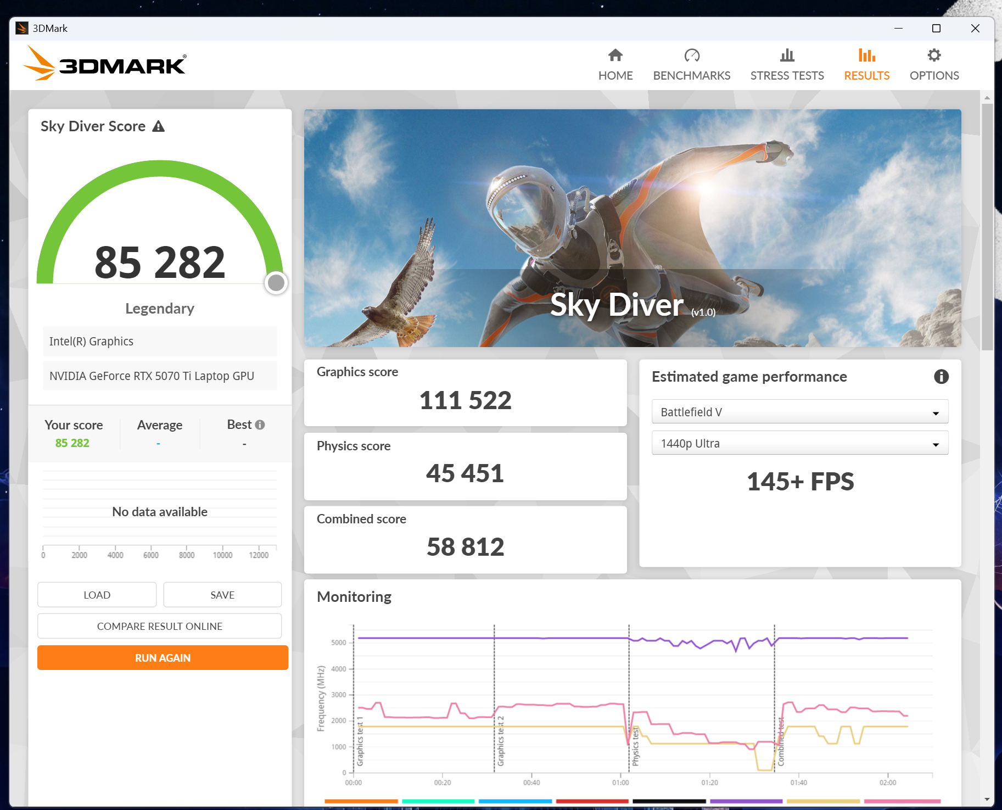Click the info icon next to Best
1002x810 pixels.
point(260,424)
